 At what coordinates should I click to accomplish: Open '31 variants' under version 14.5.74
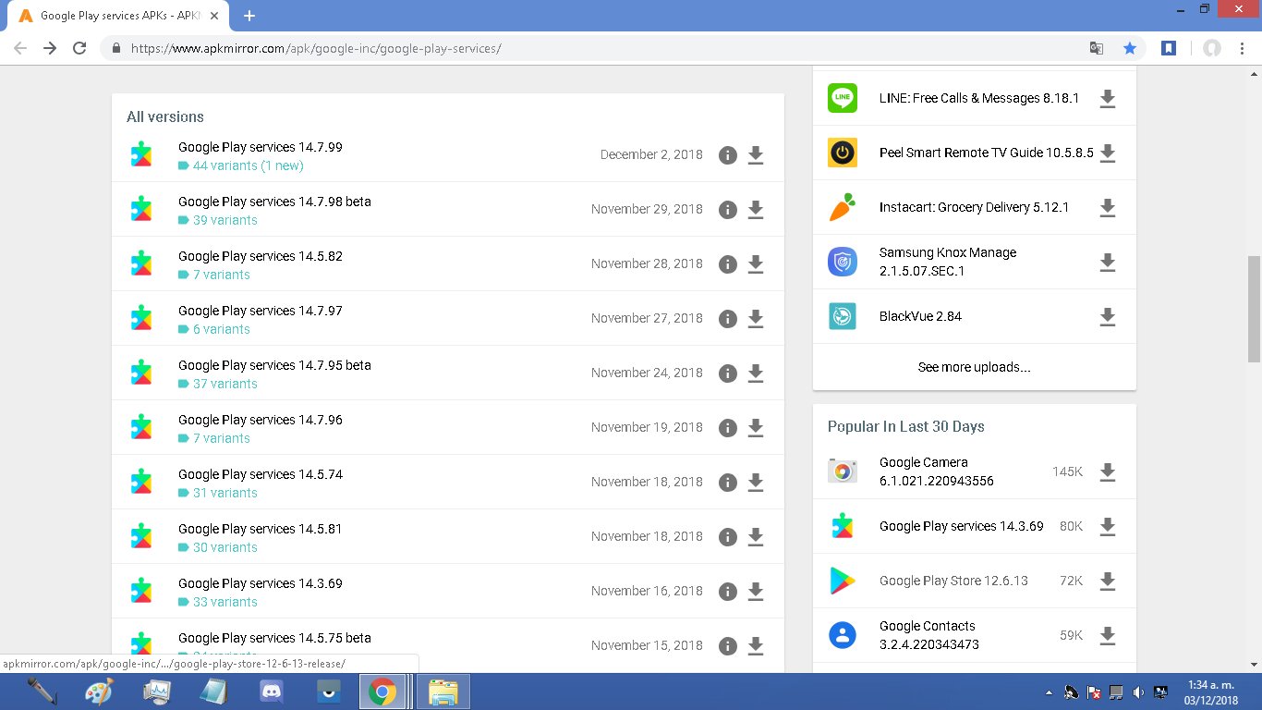pyautogui.click(x=224, y=493)
